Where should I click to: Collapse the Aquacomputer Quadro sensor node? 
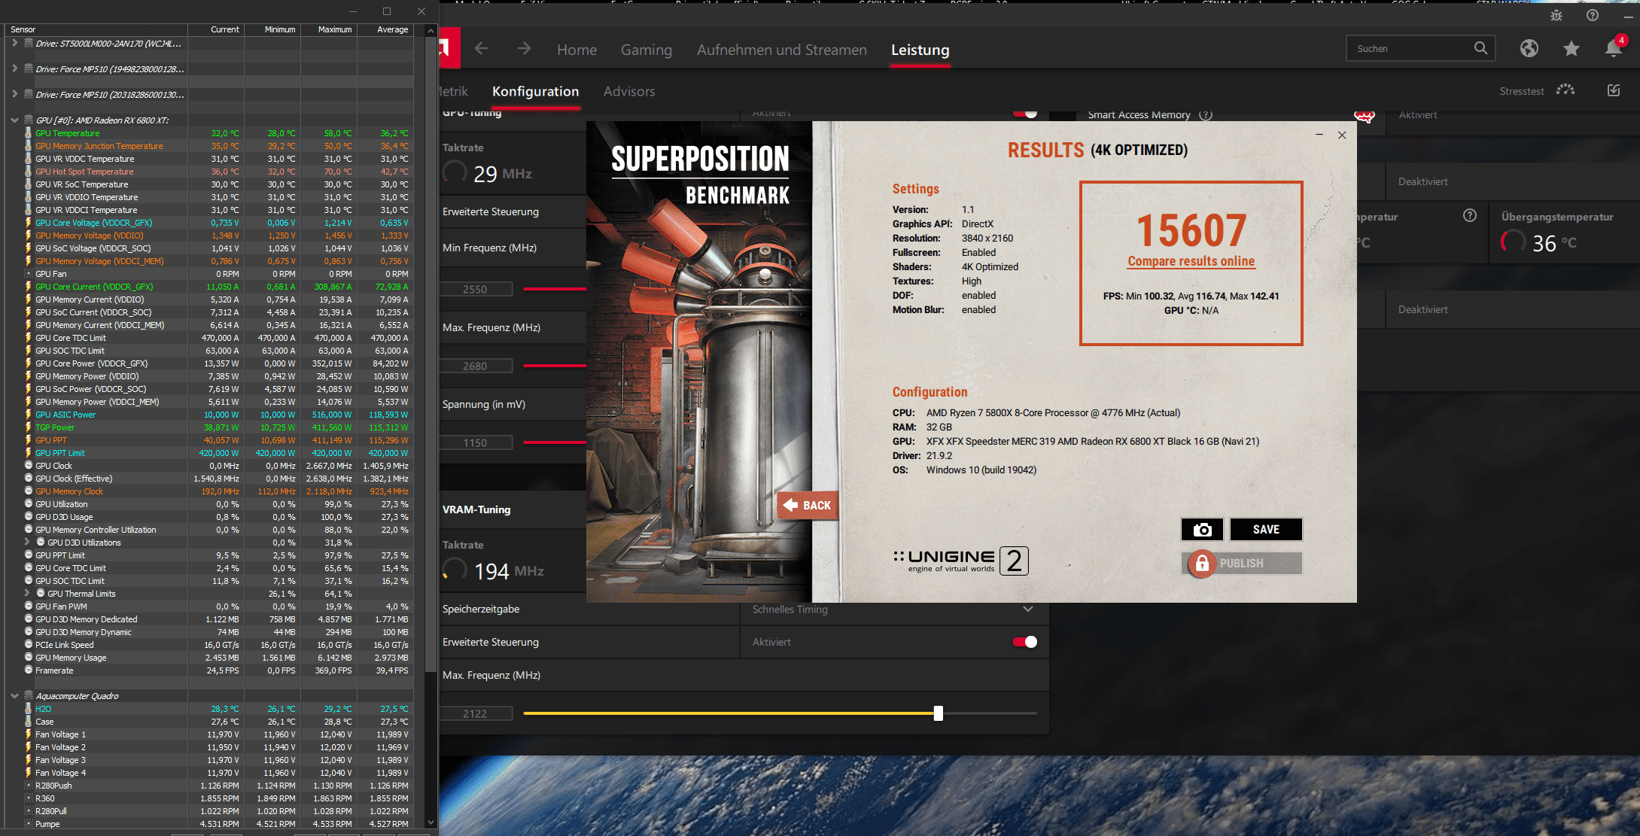tap(14, 696)
